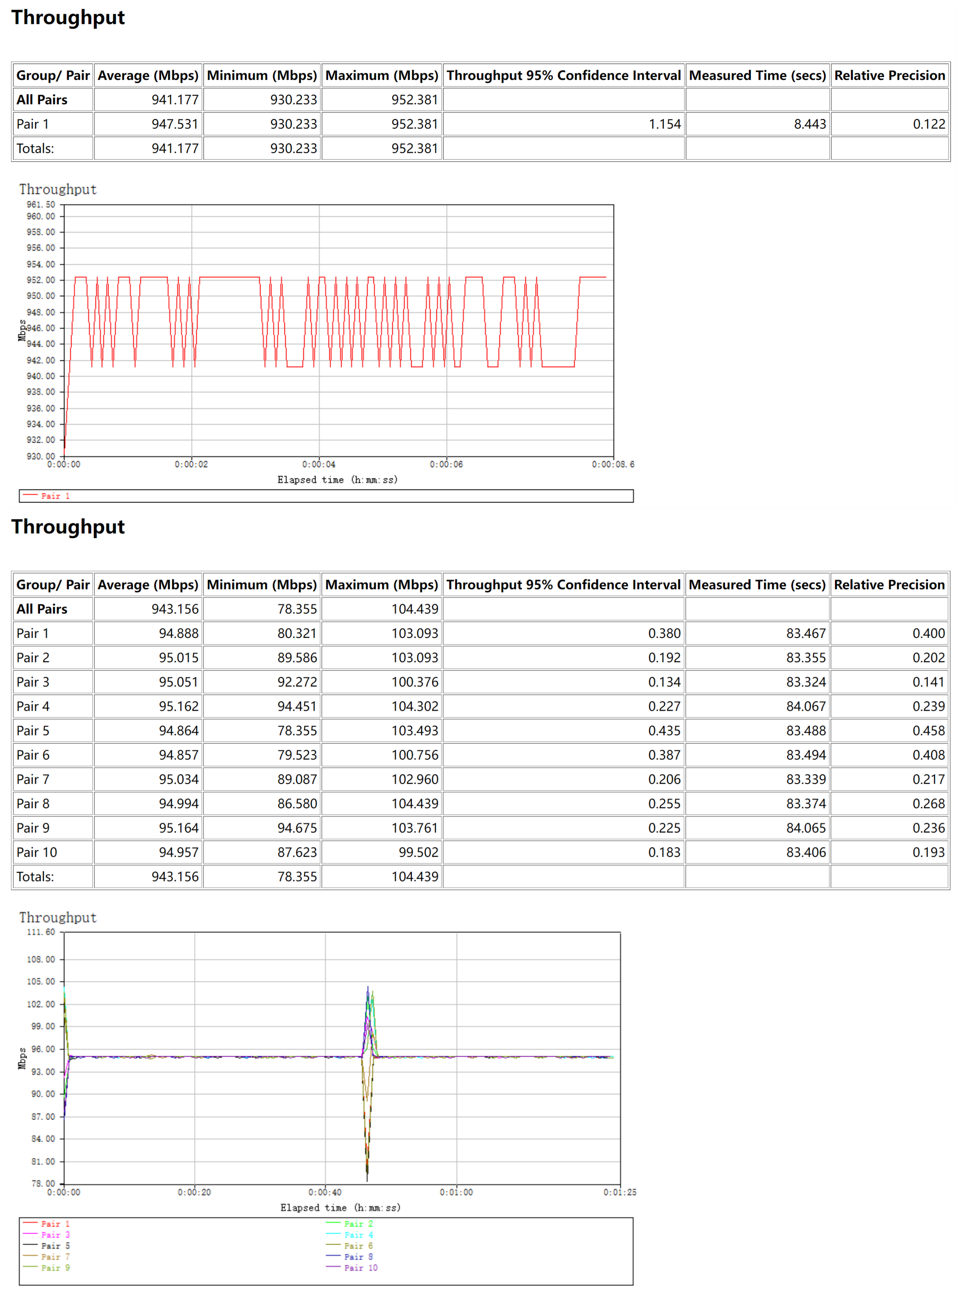Click the second Throughput section heading
The image size is (961, 1295).
pos(68,527)
